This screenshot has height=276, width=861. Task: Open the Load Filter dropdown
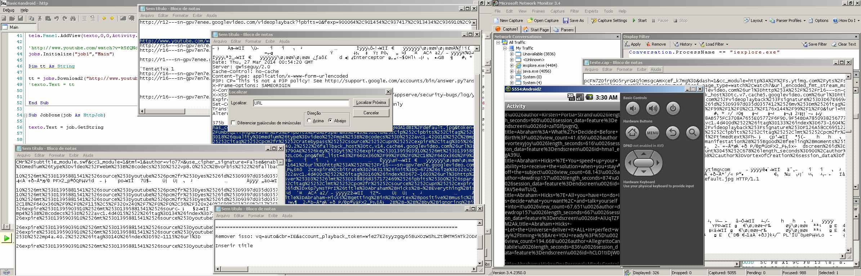[714, 44]
